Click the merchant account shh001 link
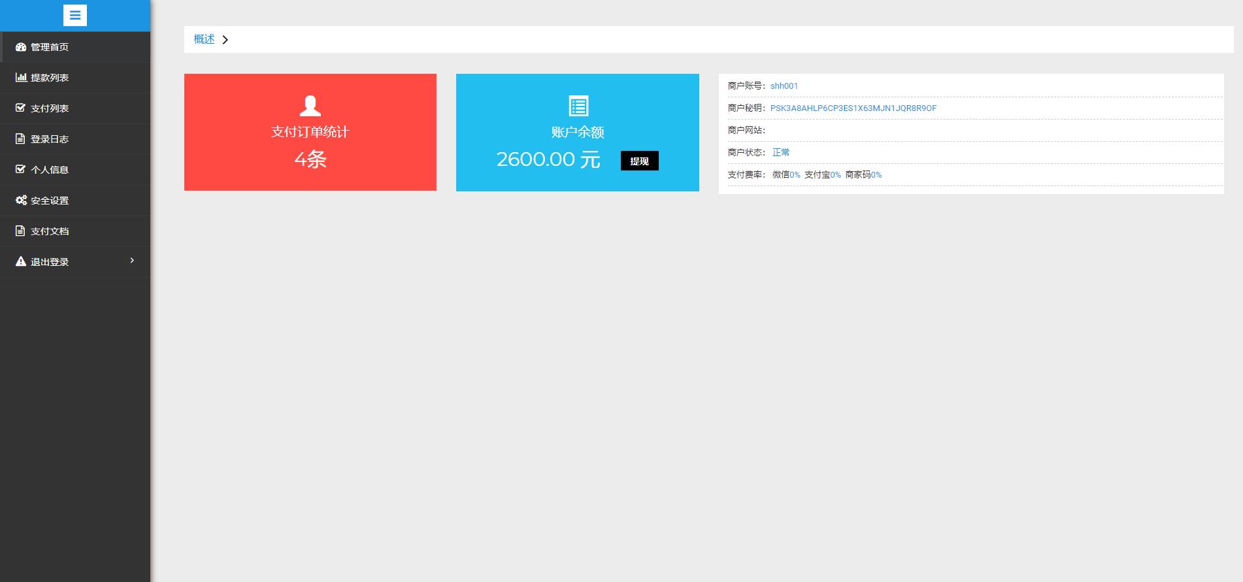 click(784, 86)
